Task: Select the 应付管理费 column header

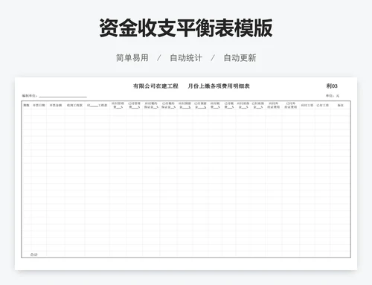Action: tap(118, 105)
